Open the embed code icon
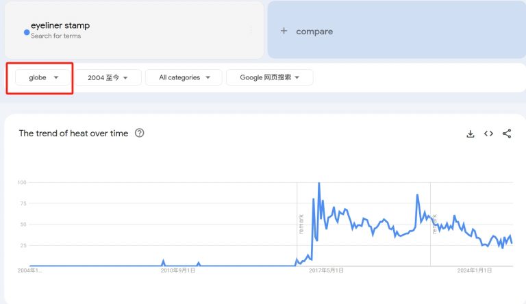 click(488, 134)
